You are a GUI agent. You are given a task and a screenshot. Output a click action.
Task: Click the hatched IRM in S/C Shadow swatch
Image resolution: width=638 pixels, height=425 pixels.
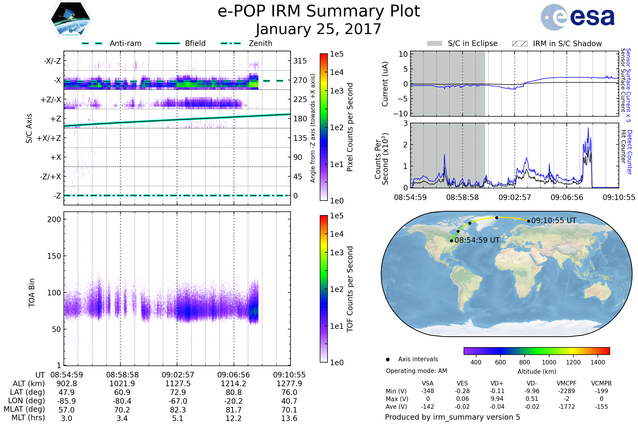(519, 44)
